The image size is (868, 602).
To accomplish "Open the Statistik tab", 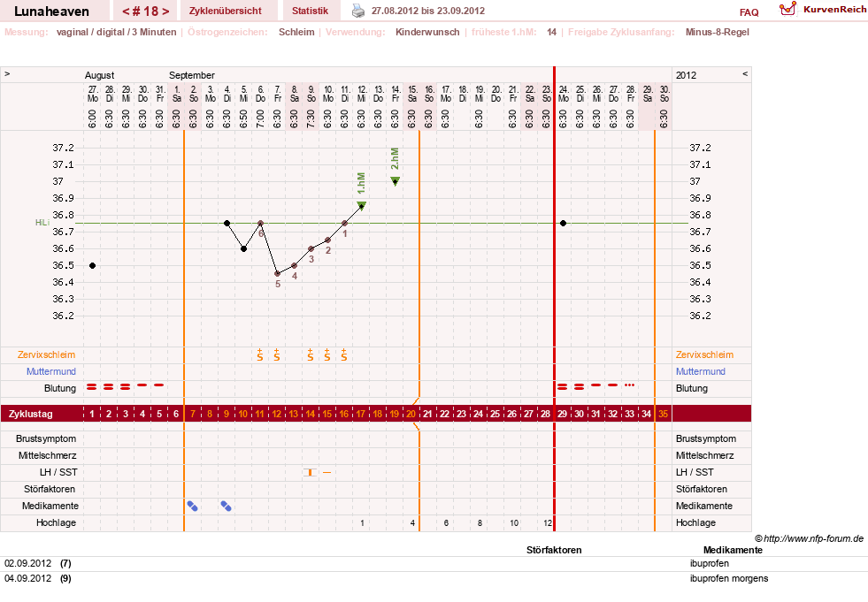I will (x=310, y=11).
